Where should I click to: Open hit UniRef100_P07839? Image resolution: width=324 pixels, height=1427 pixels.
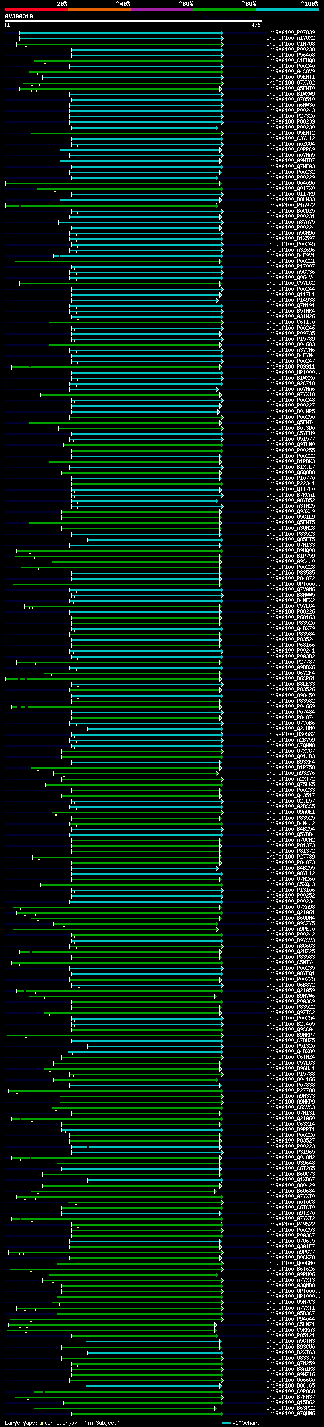pos(291,33)
